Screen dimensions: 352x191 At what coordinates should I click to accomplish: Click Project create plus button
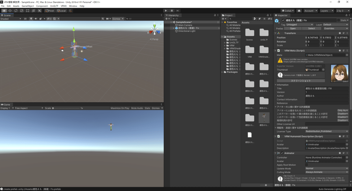coord(224,19)
